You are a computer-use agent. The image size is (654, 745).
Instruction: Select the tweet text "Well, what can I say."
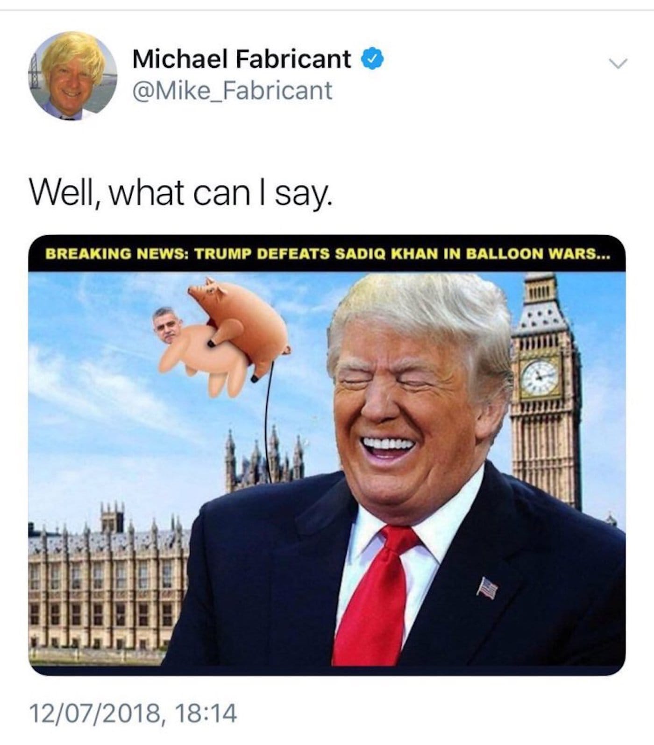coord(181,192)
